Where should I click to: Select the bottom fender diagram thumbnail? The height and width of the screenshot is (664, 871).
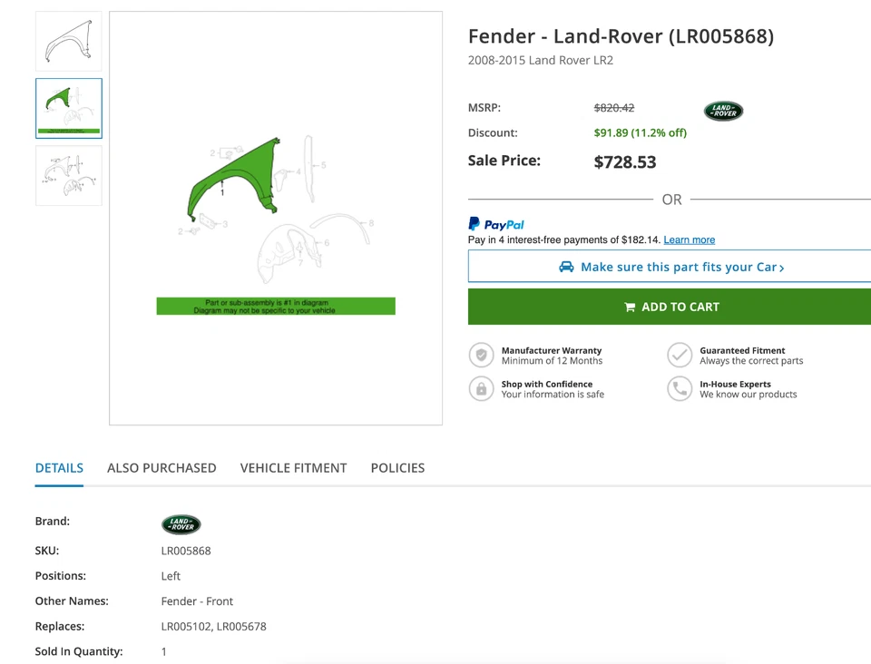tap(68, 175)
